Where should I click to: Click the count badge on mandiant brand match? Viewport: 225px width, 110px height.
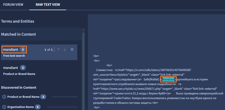pos(23,68)
